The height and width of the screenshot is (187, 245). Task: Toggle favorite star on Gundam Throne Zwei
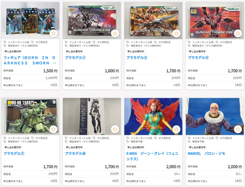pos(176,33)
